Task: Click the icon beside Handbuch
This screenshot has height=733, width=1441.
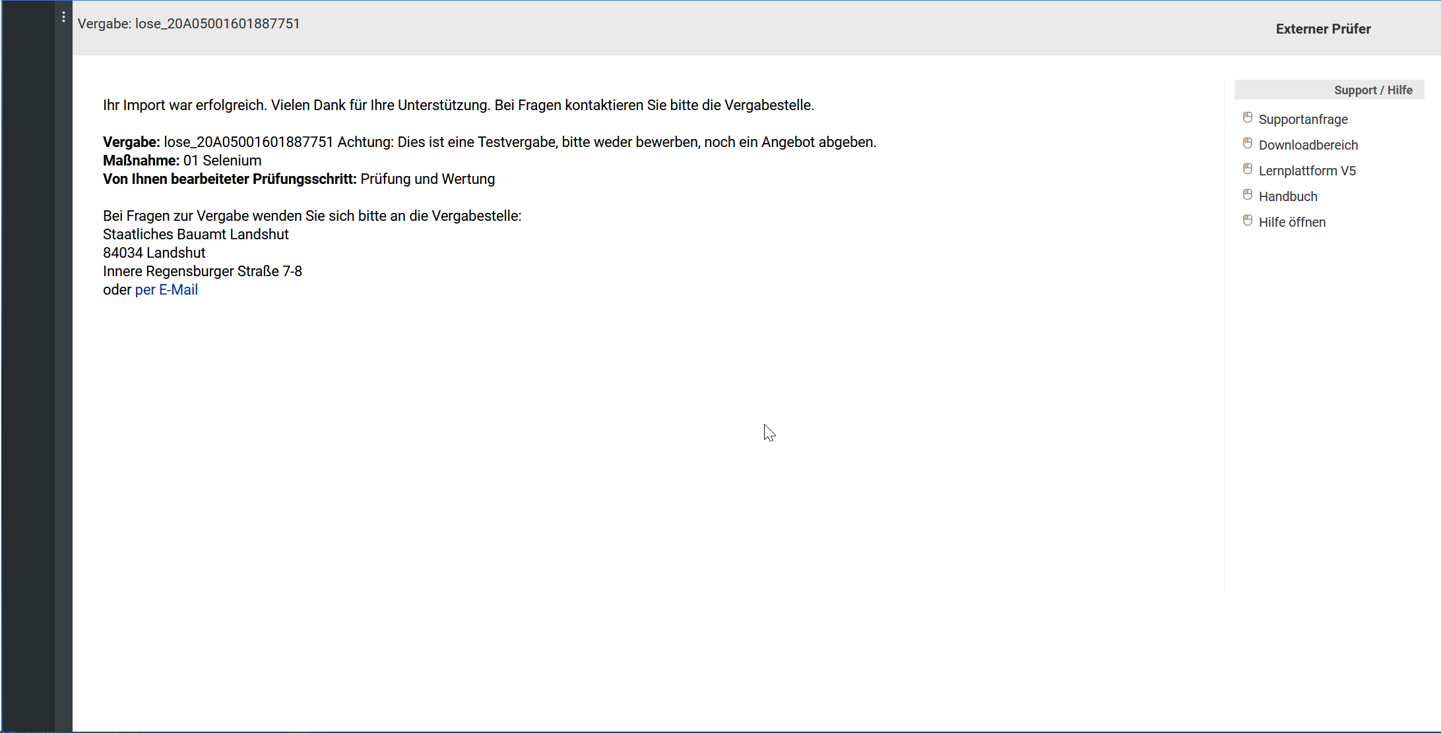Action: point(1248,195)
